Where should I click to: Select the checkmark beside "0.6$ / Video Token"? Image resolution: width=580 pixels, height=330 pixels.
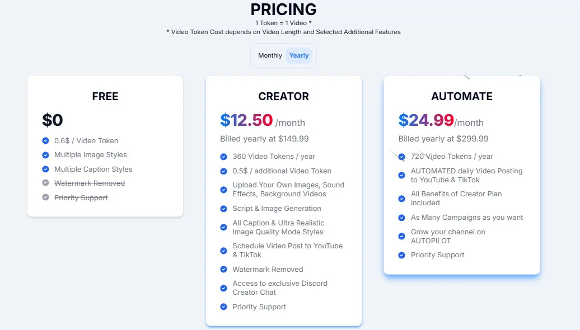tap(45, 140)
